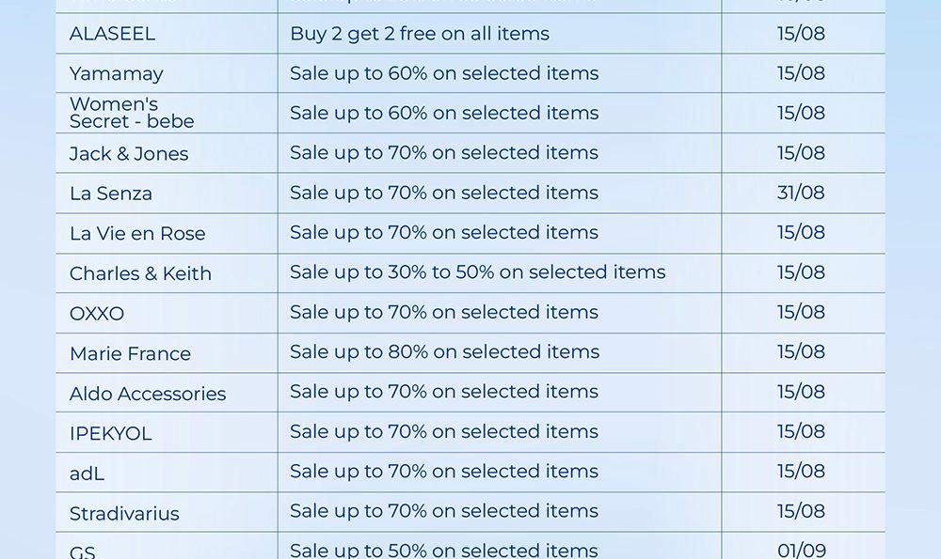The image size is (941, 559).
Task: Click the La Senza brand cell
Action: click(x=110, y=194)
